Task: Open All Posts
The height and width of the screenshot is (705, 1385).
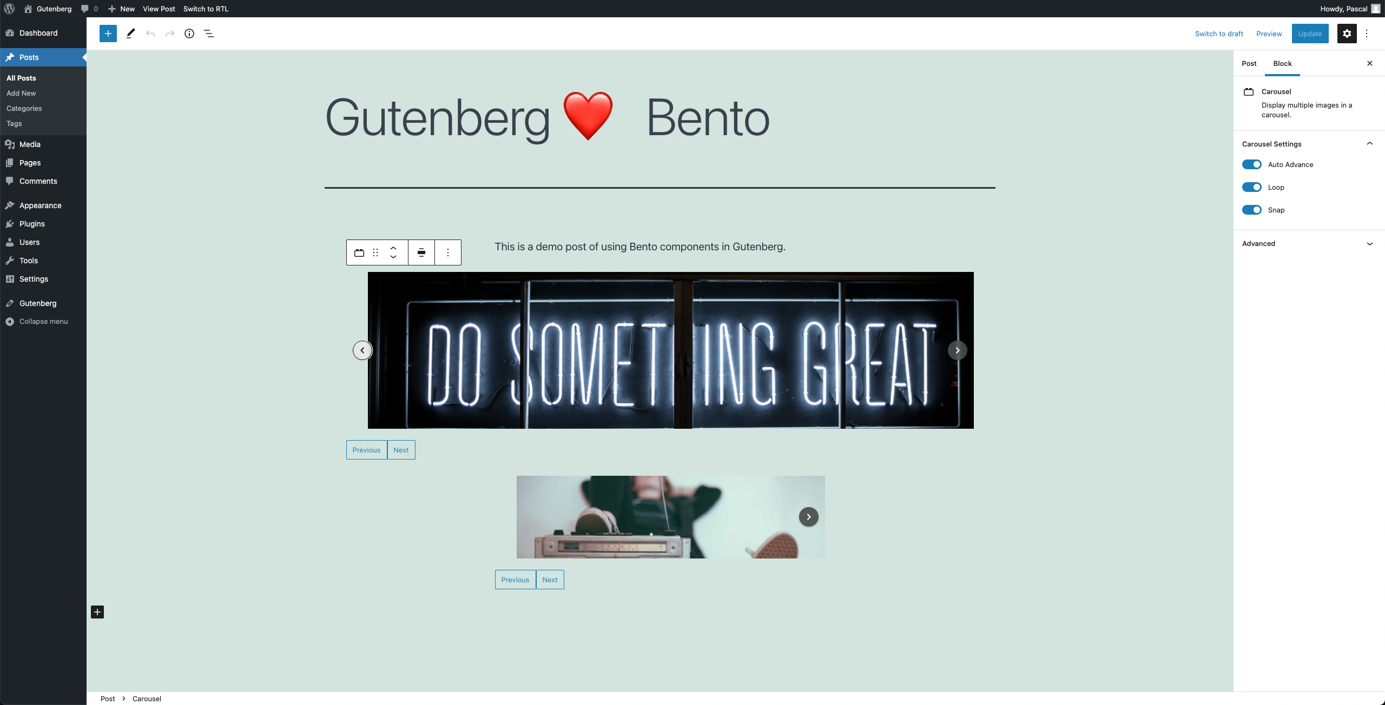Action: (21, 78)
